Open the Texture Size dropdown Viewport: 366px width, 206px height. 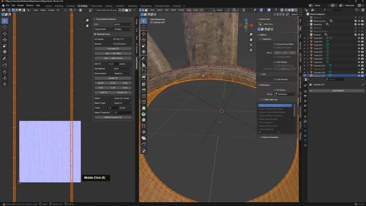coord(122,29)
